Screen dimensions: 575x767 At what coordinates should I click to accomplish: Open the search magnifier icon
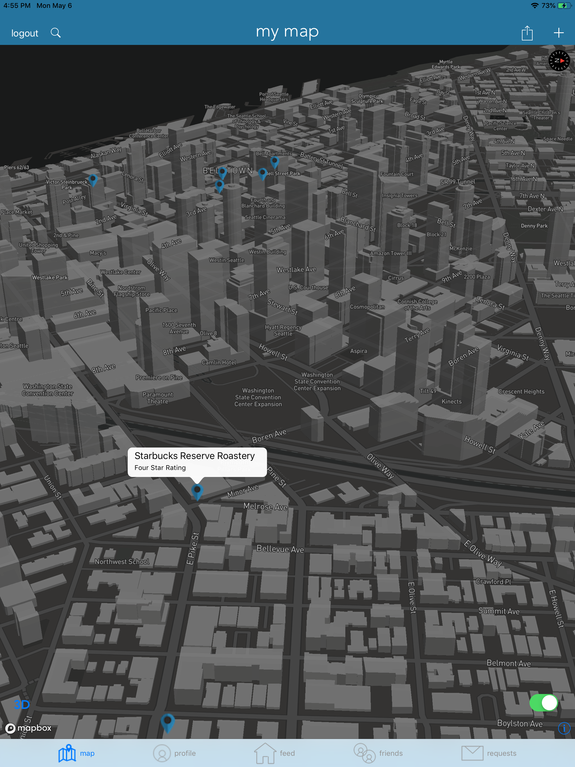pyautogui.click(x=56, y=33)
